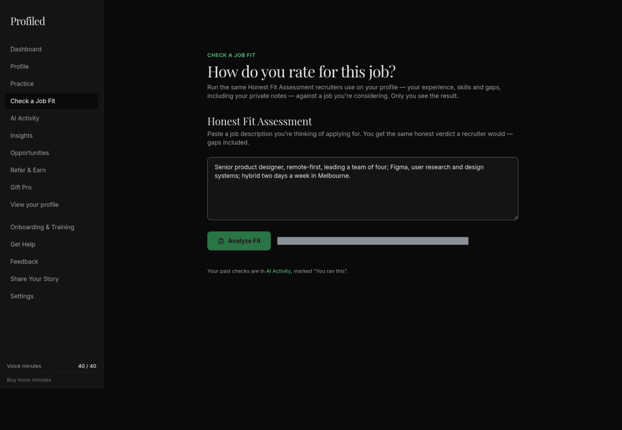Screen dimensions: 622x430
Task: Click into the job description text box
Action: [363, 189]
